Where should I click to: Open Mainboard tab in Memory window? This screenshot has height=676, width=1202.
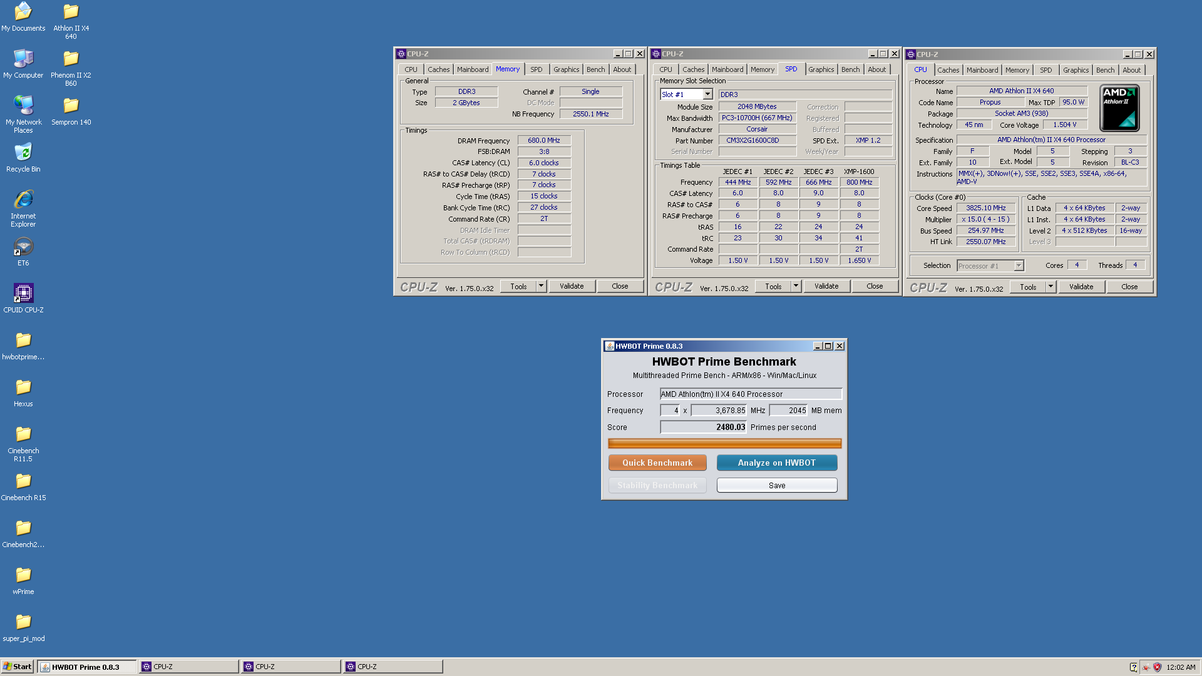473,69
